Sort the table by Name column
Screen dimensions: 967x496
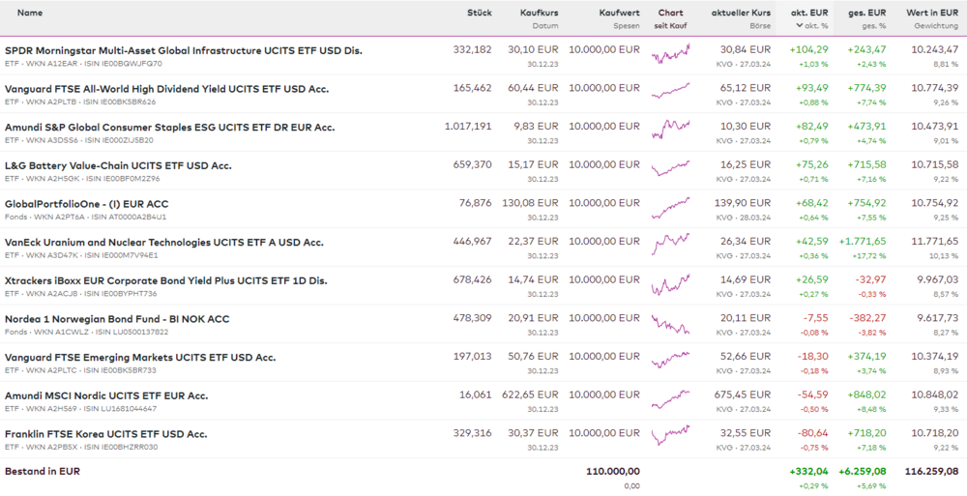click(x=30, y=13)
